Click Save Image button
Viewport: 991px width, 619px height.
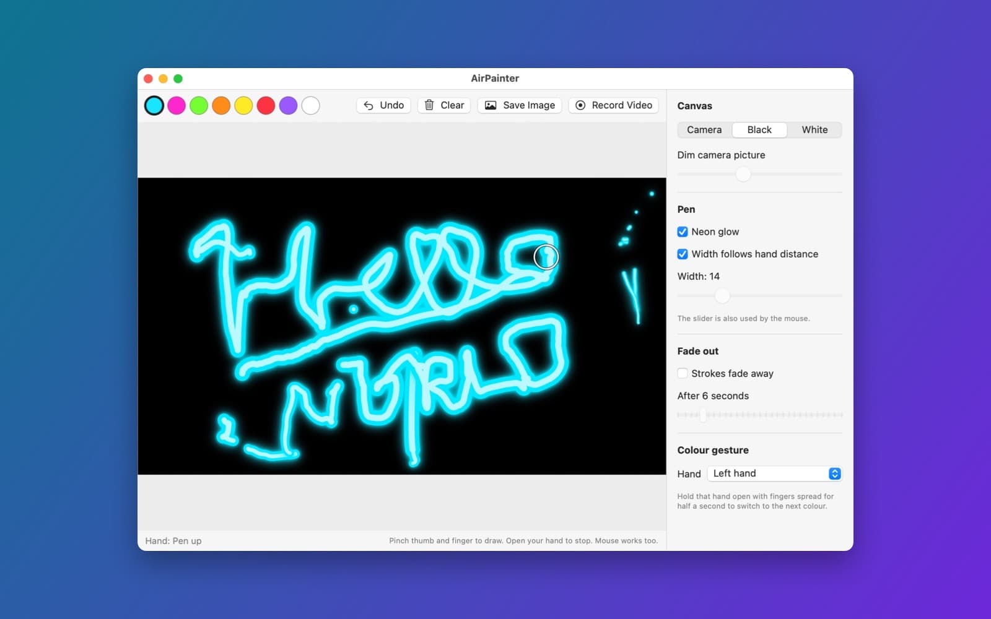(520, 105)
